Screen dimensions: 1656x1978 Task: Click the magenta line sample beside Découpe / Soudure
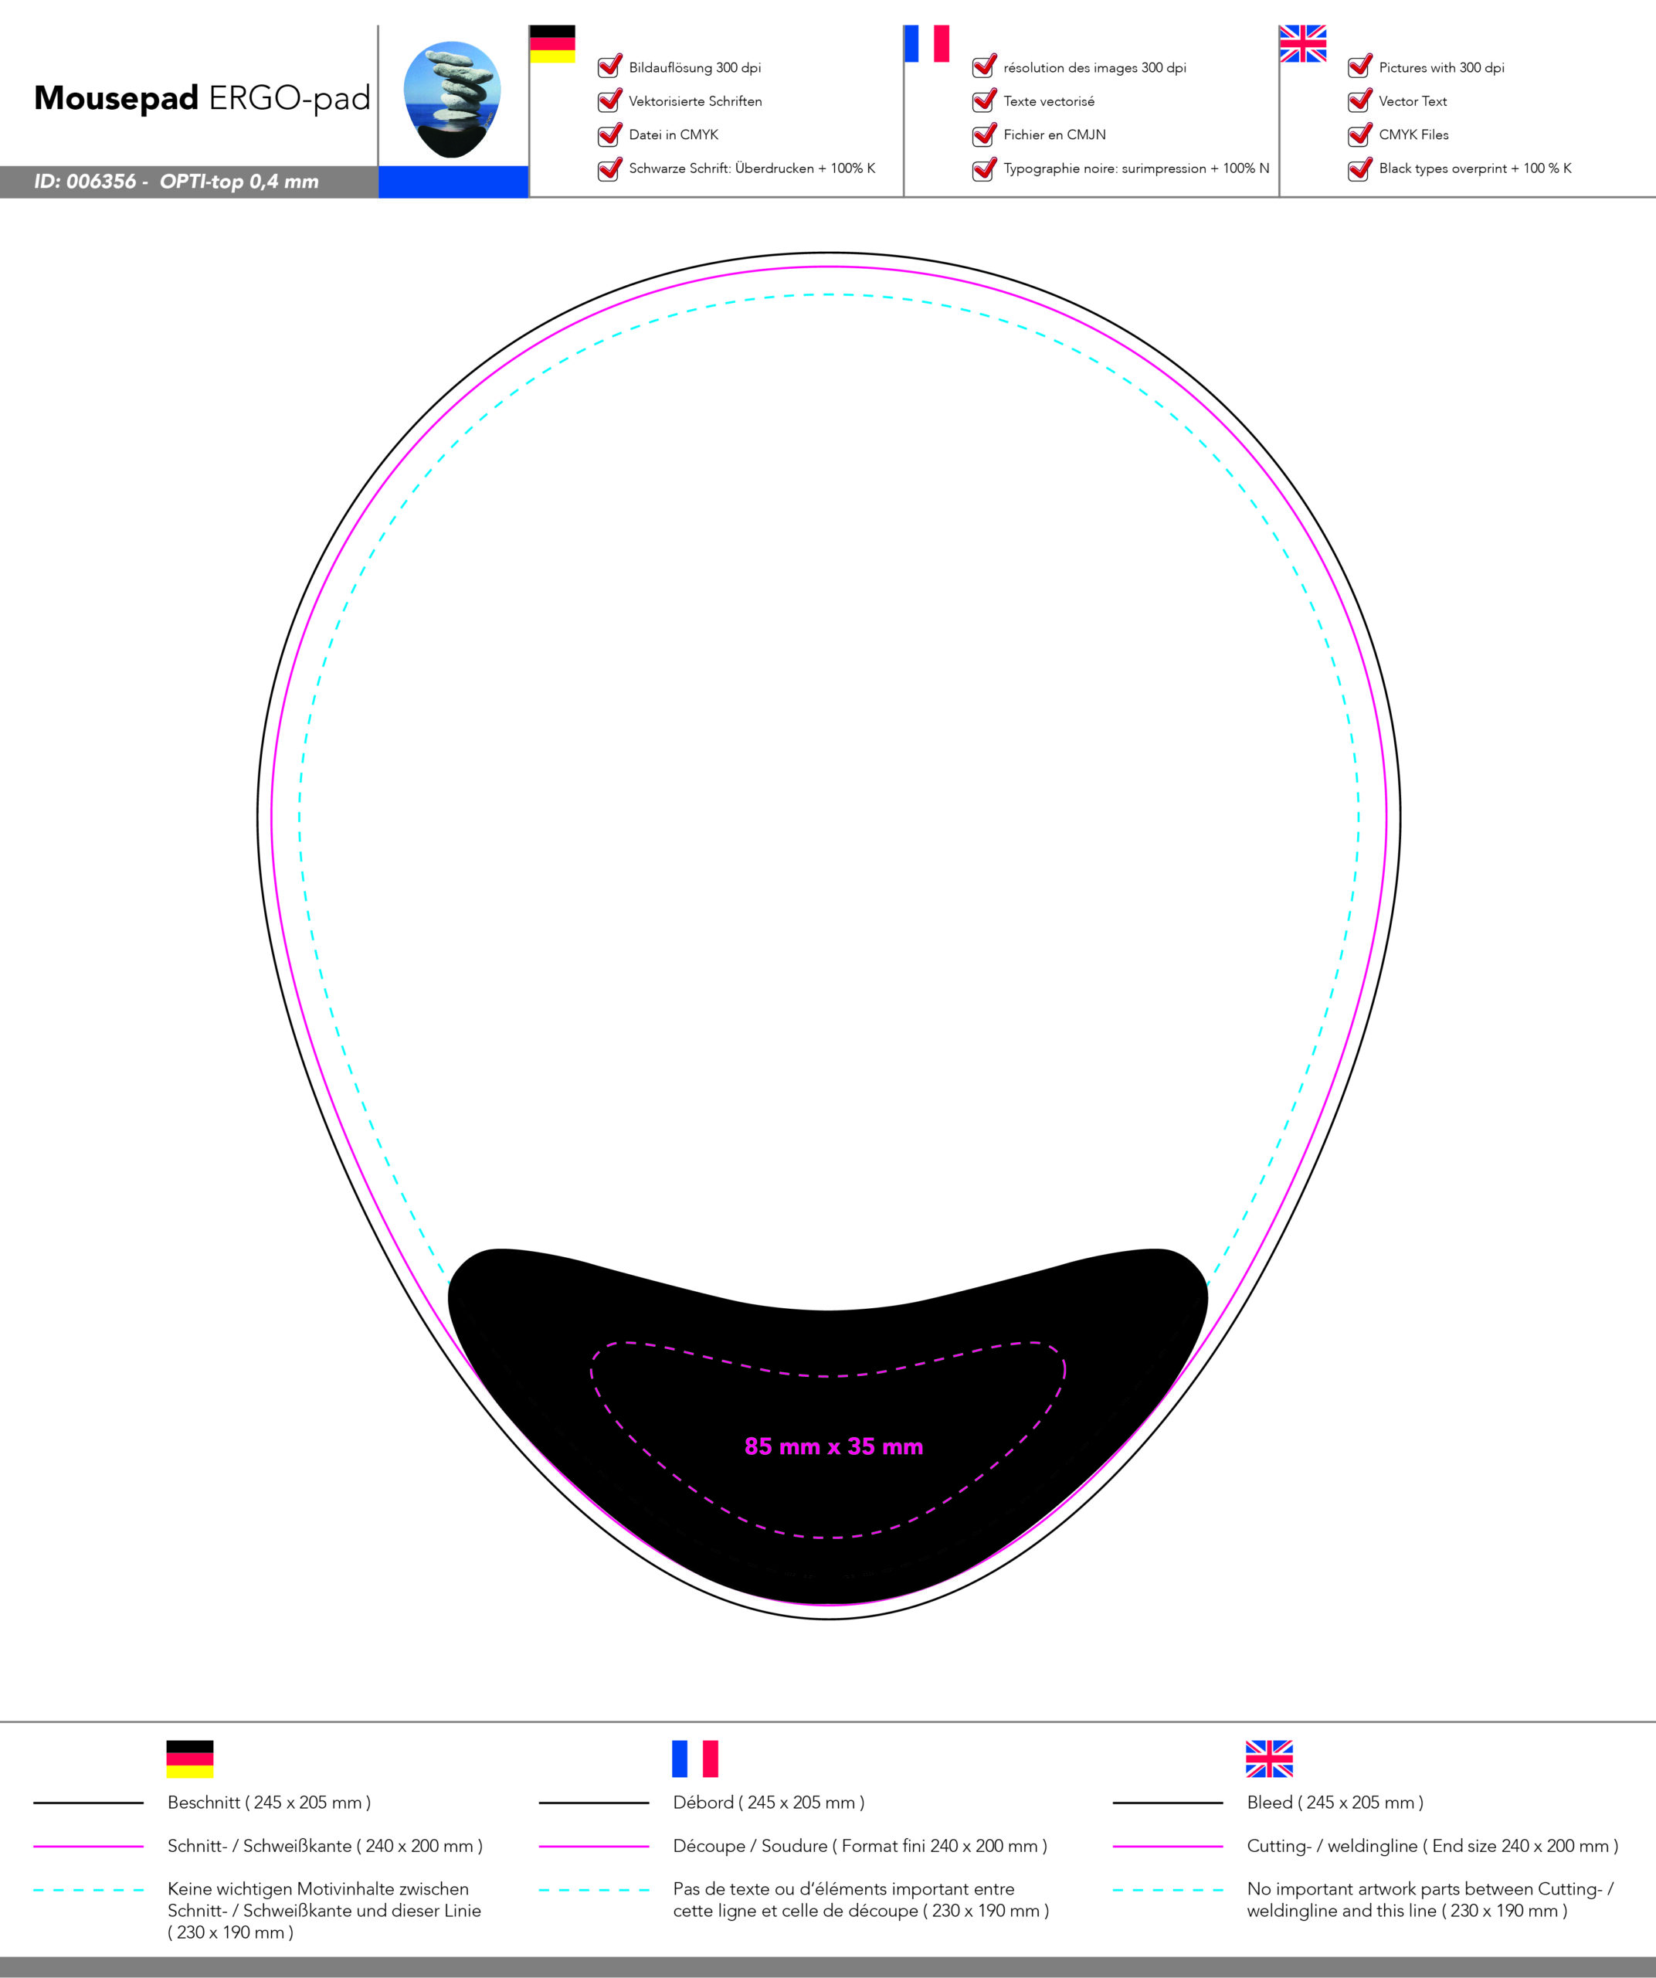[x=594, y=1846]
